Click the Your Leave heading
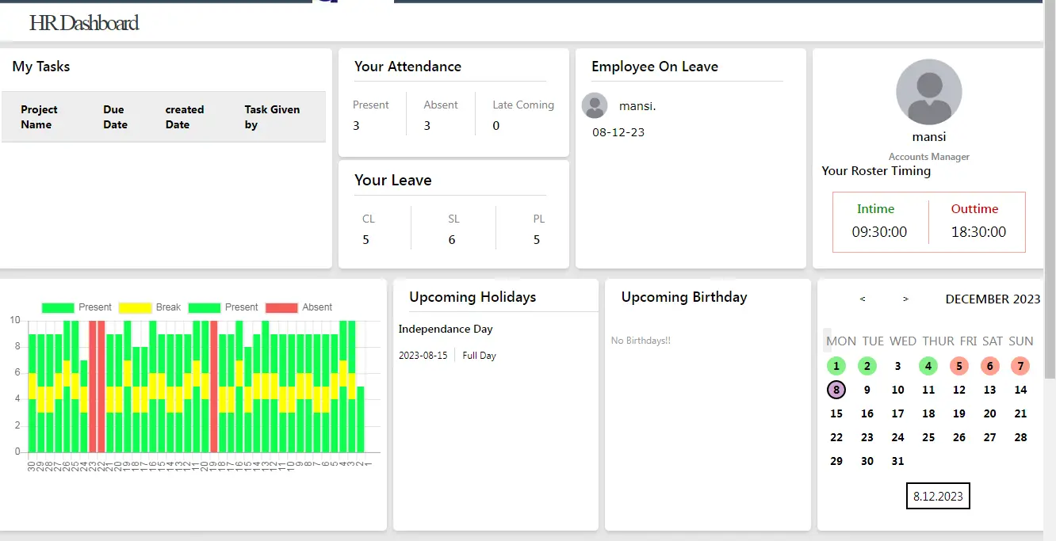The image size is (1056, 541). point(393,180)
